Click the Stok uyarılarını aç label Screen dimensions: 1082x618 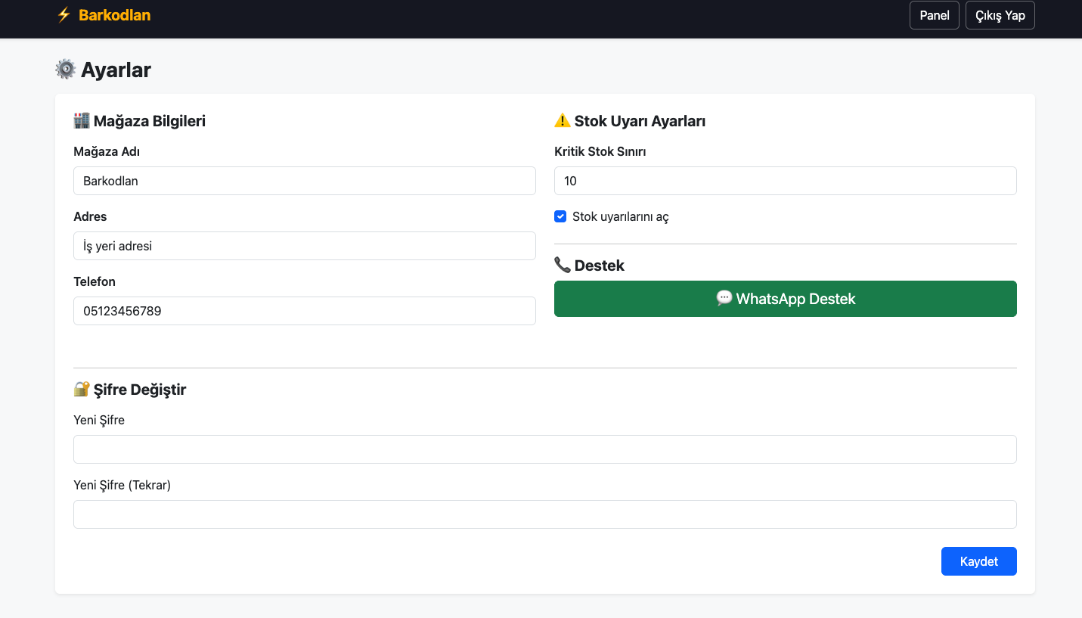(x=620, y=217)
